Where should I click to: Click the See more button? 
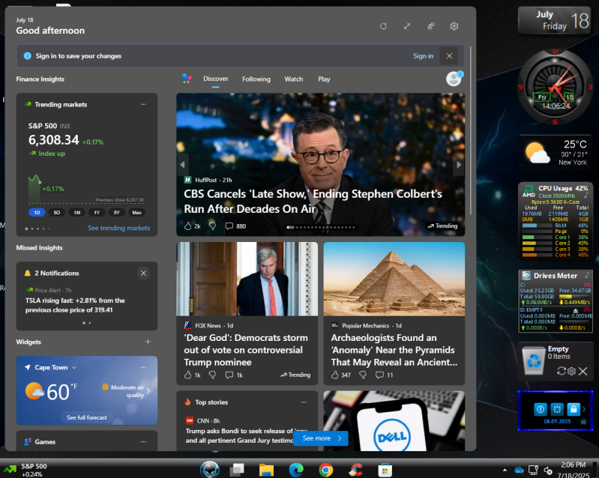tap(321, 438)
